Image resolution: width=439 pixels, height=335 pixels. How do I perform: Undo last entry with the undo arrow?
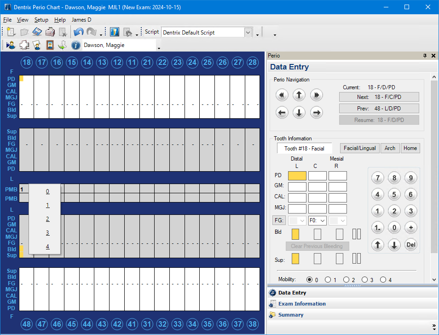click(x=78, y=32)
